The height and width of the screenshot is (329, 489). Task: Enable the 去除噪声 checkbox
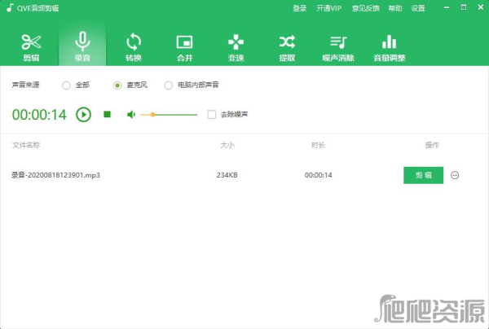point(211,114)
